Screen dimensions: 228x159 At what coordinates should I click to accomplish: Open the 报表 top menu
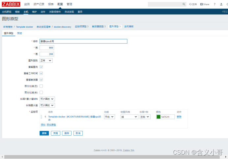tap(51, 4)
